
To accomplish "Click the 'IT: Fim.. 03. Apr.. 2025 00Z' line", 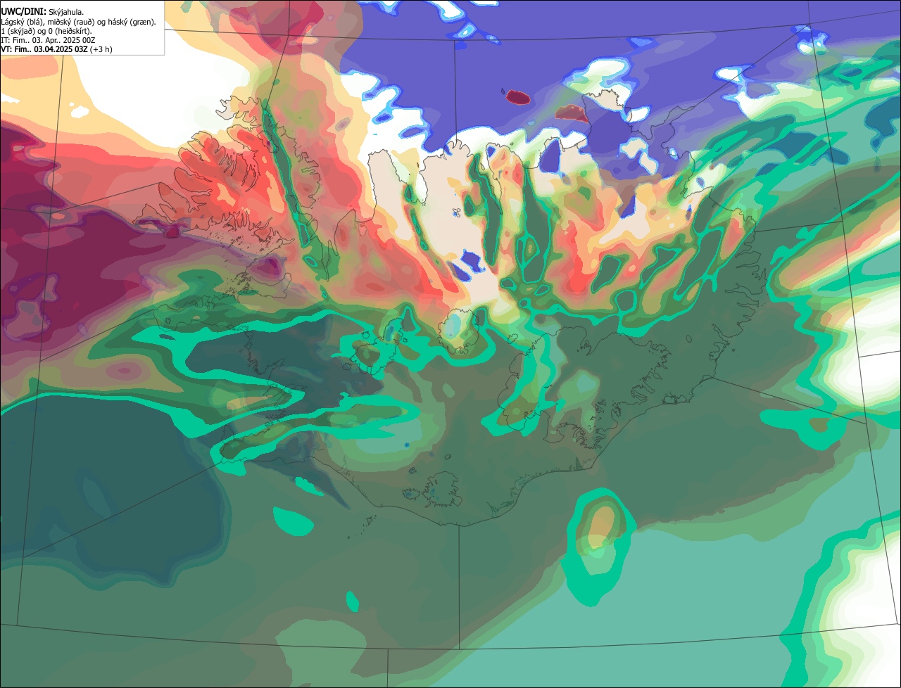I will [x=48, y=40].
